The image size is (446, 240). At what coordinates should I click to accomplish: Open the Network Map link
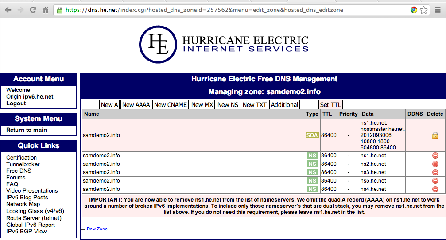23,204
